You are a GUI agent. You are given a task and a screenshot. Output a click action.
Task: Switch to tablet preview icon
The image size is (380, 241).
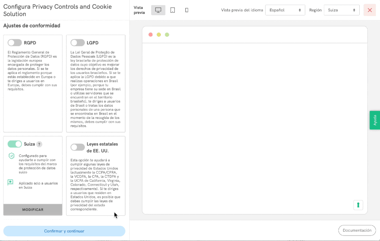(173, 10)
